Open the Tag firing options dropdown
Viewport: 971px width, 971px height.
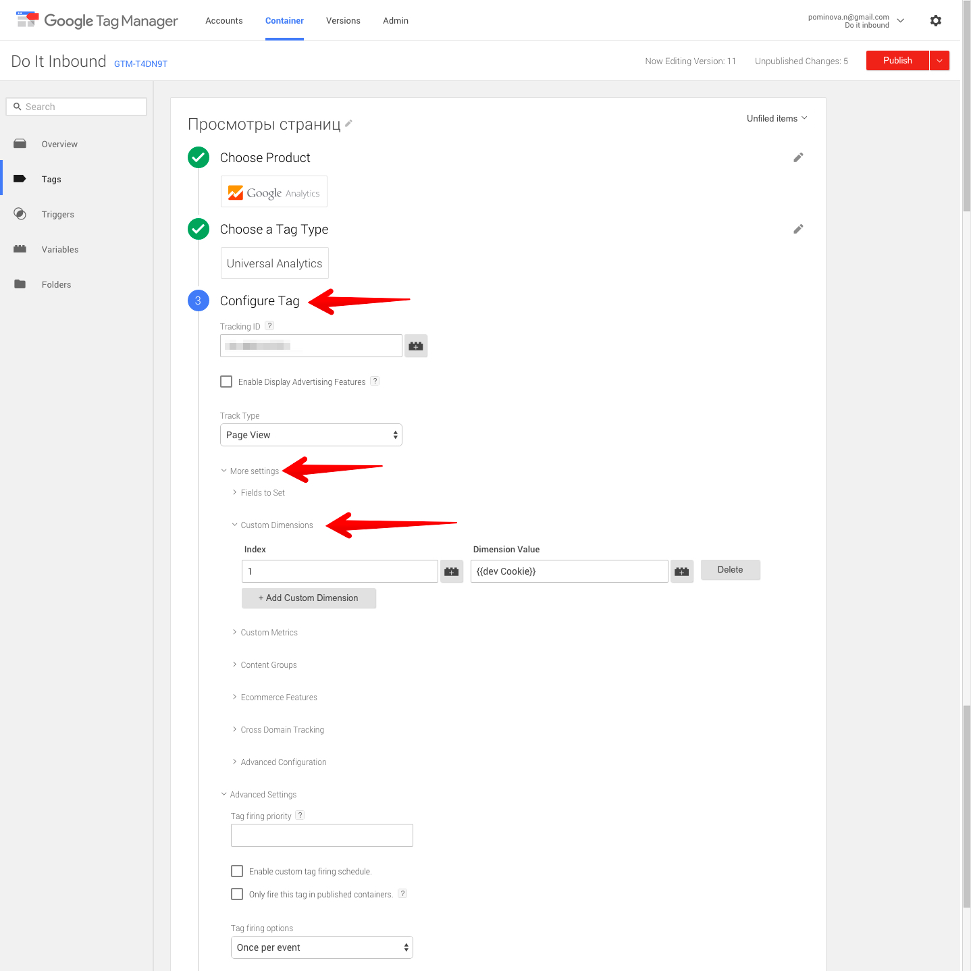(322, 947)
